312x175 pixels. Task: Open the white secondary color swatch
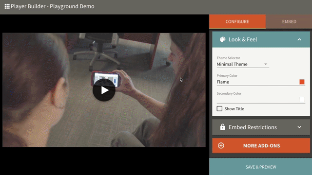(x=302, y=99)
